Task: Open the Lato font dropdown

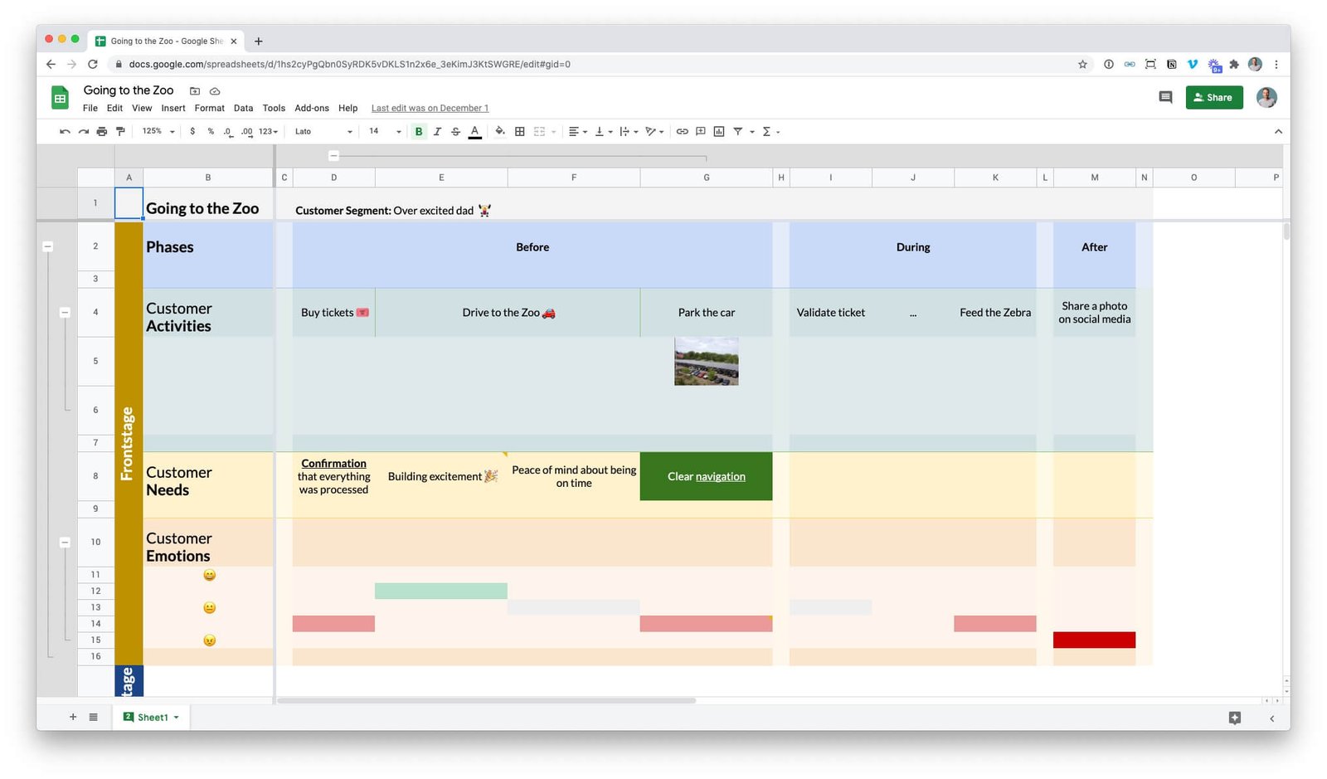Action: (x=323, y=132)
